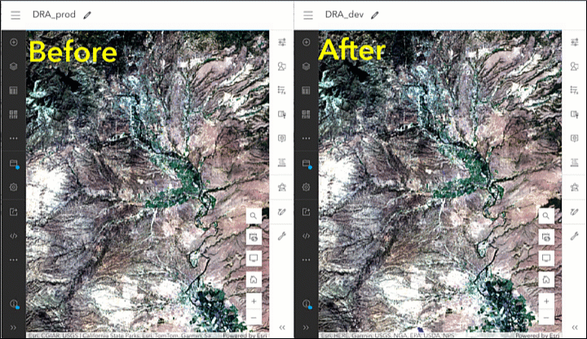Open Map properties gear in DRA_prod toolbar
This screenshot has width=587, height=339.
14,187
